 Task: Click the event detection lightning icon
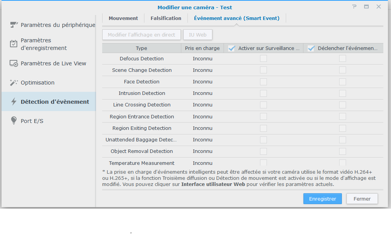coord(14,102)
